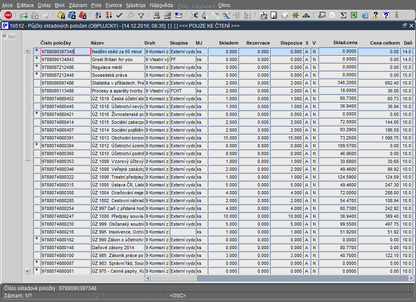Viewport: 416px width, 302px height.
Task: Click the calculator form icon
Action: pyautogui.click(x=263, y=15)
